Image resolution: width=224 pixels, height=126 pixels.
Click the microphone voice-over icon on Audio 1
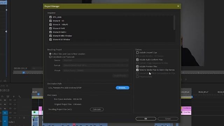pos(24,118)
